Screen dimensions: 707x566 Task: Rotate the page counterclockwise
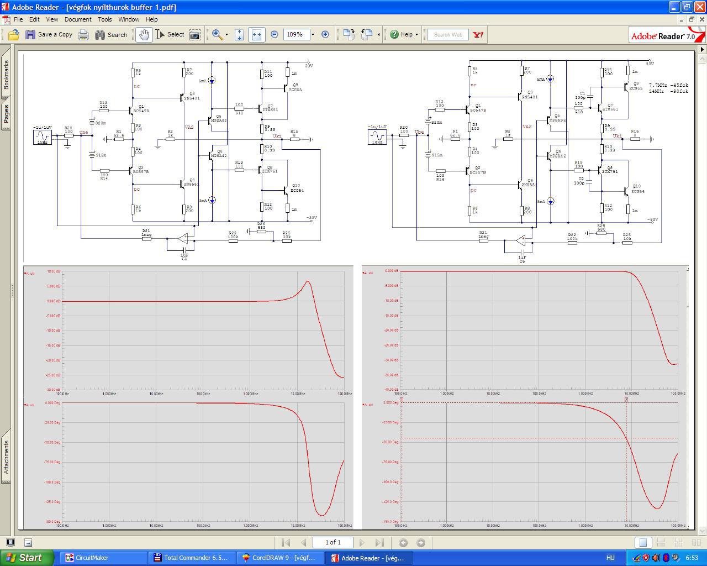click(367, 34)
